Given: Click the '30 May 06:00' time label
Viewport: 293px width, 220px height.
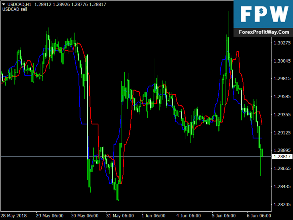Looking at the screenshot, I should pos(84,216).
